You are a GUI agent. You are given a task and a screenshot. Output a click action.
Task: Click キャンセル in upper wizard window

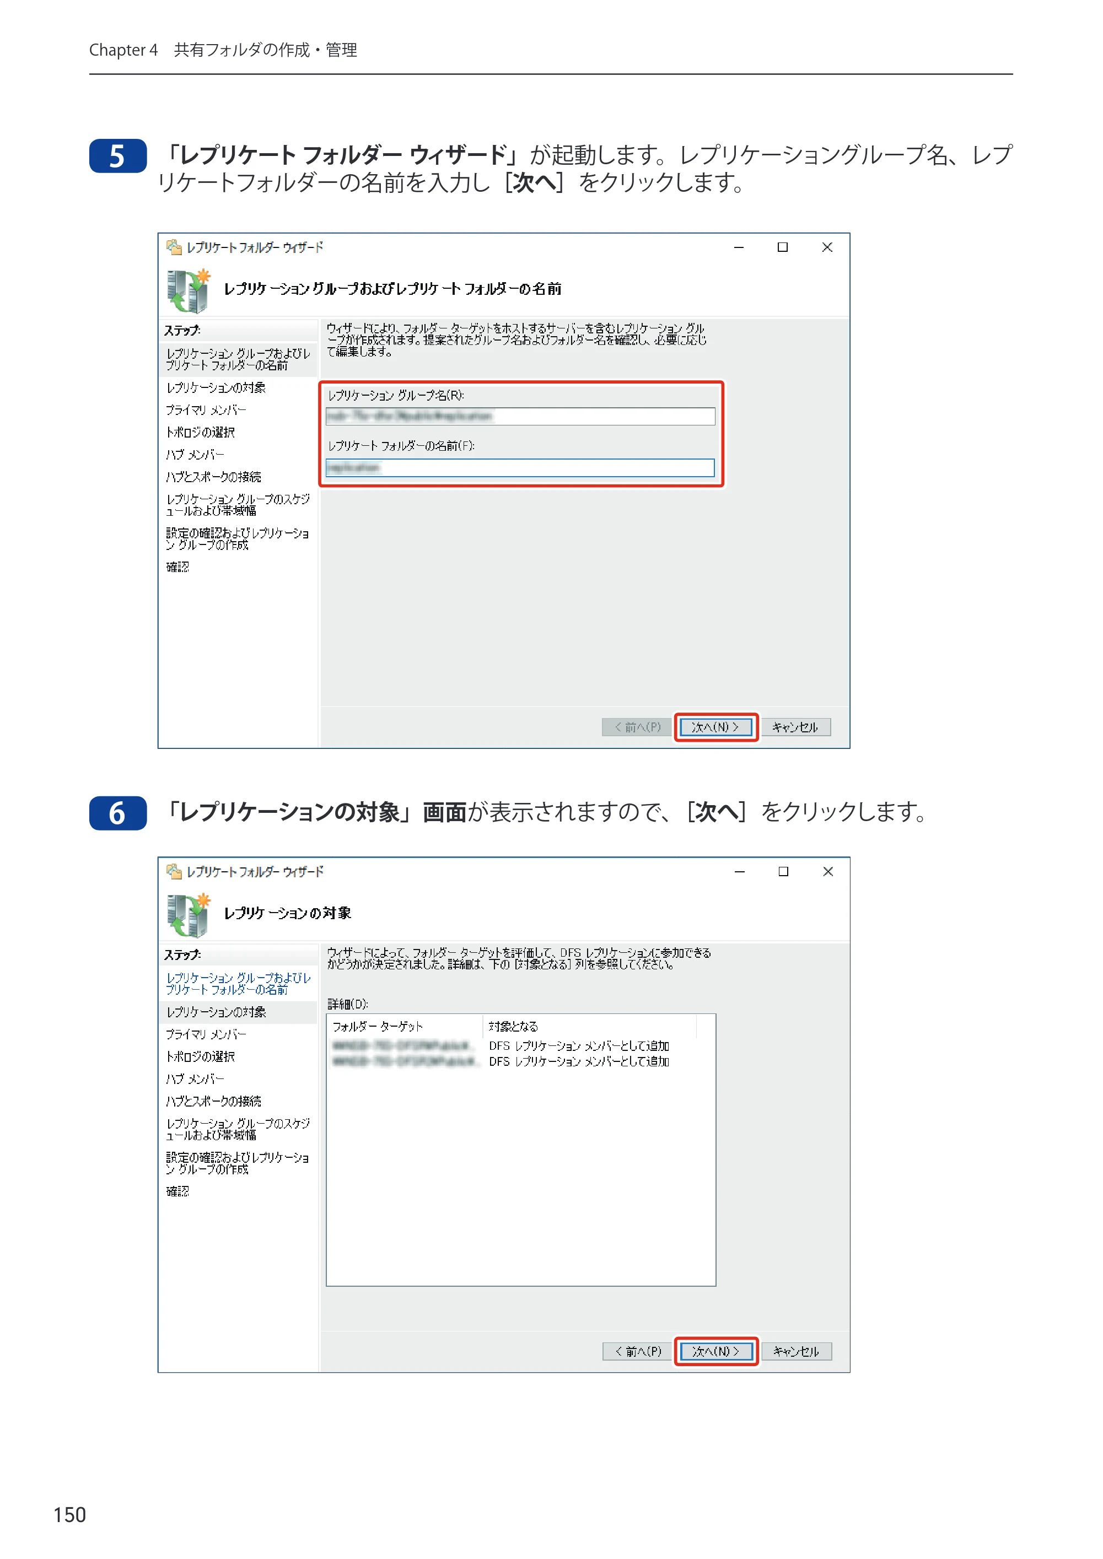[x=795, y=727]
